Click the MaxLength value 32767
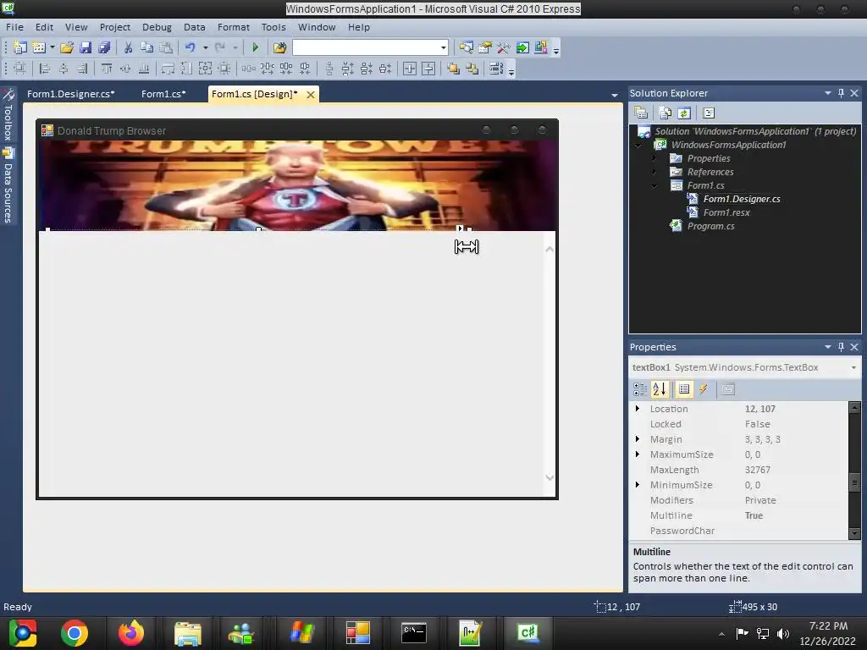This screenshot has height=650, width=867. pyautogui.click(x=758, y=470)
